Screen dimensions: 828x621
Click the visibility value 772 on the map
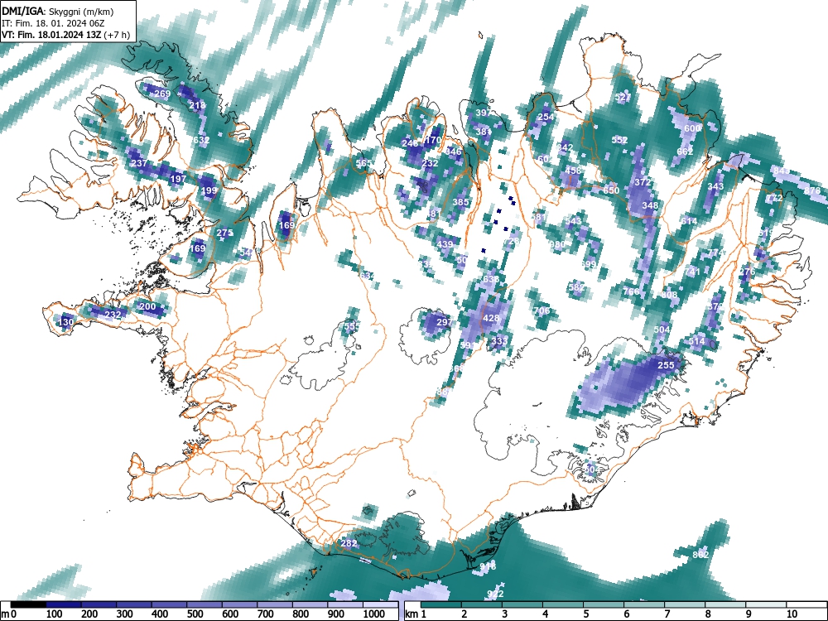pos(774,198)
